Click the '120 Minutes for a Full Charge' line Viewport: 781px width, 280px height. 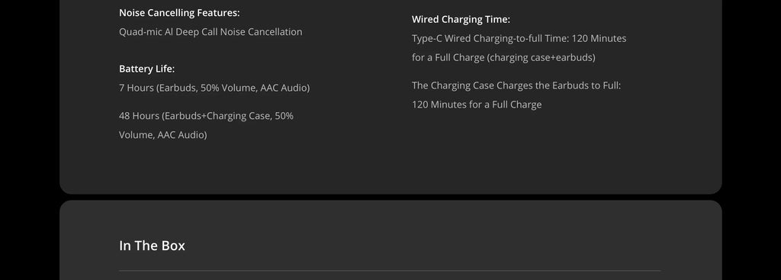(x=477, y=105)
